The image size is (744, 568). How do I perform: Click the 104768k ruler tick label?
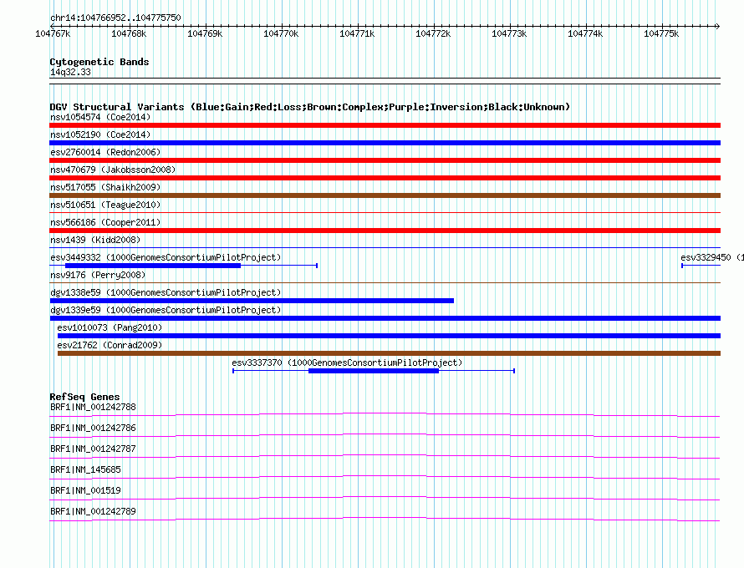129,33
